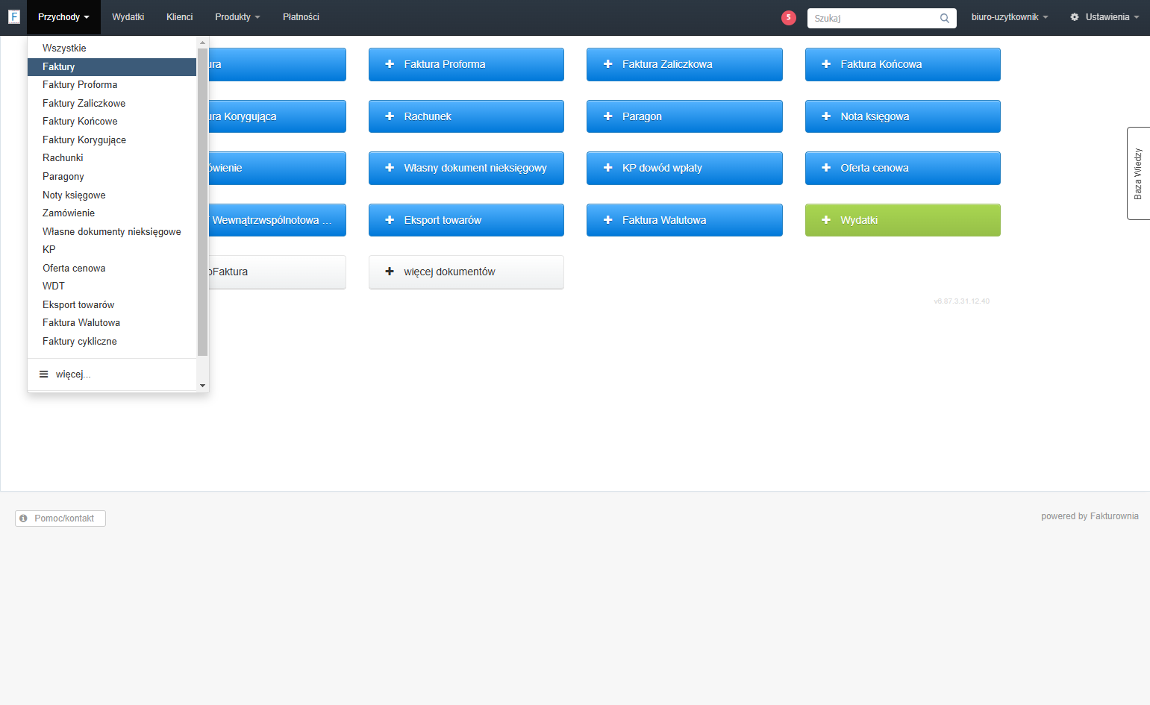Choose Eksport towarów from the menu
The height and width of the screenshot is (705, 1150).
112,305
